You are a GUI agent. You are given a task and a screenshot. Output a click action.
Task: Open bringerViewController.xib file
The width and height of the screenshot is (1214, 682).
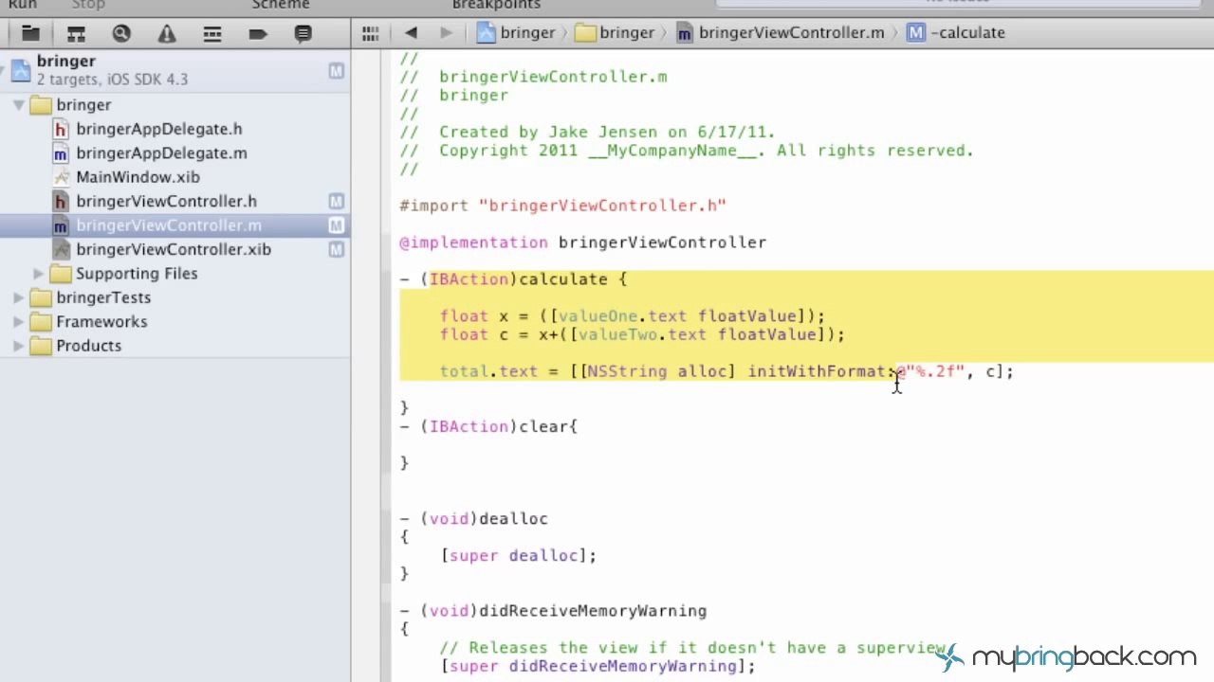(x=173, y=250)
